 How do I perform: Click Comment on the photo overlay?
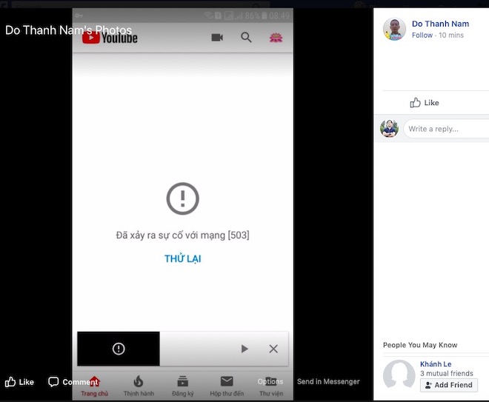point(73,382)
